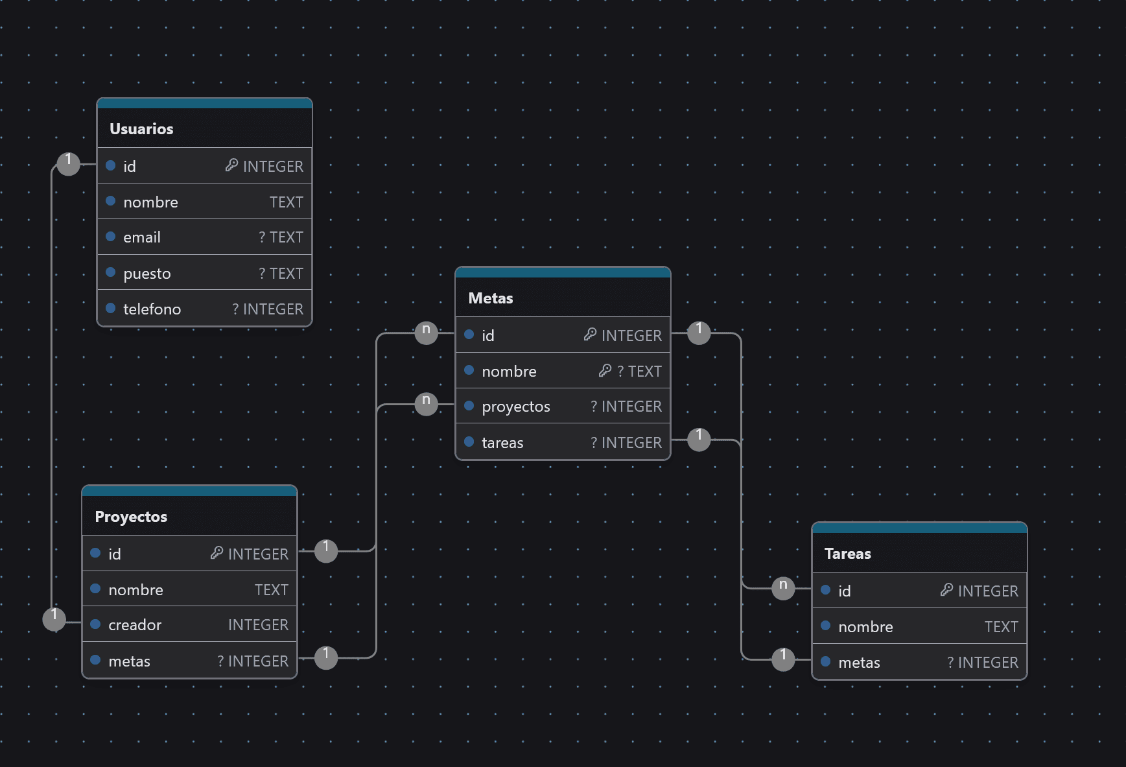This screenshot has width=1126, height=767.
Task: Click the key icon in Tareas id row
Action: pyautogui.click(x=946, y=590)
